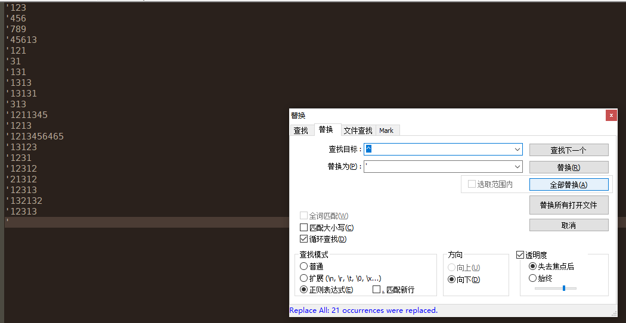Click the editor line '1213456465
The width and height of the screenshot is (626, 323).
(x=35, y=136)
